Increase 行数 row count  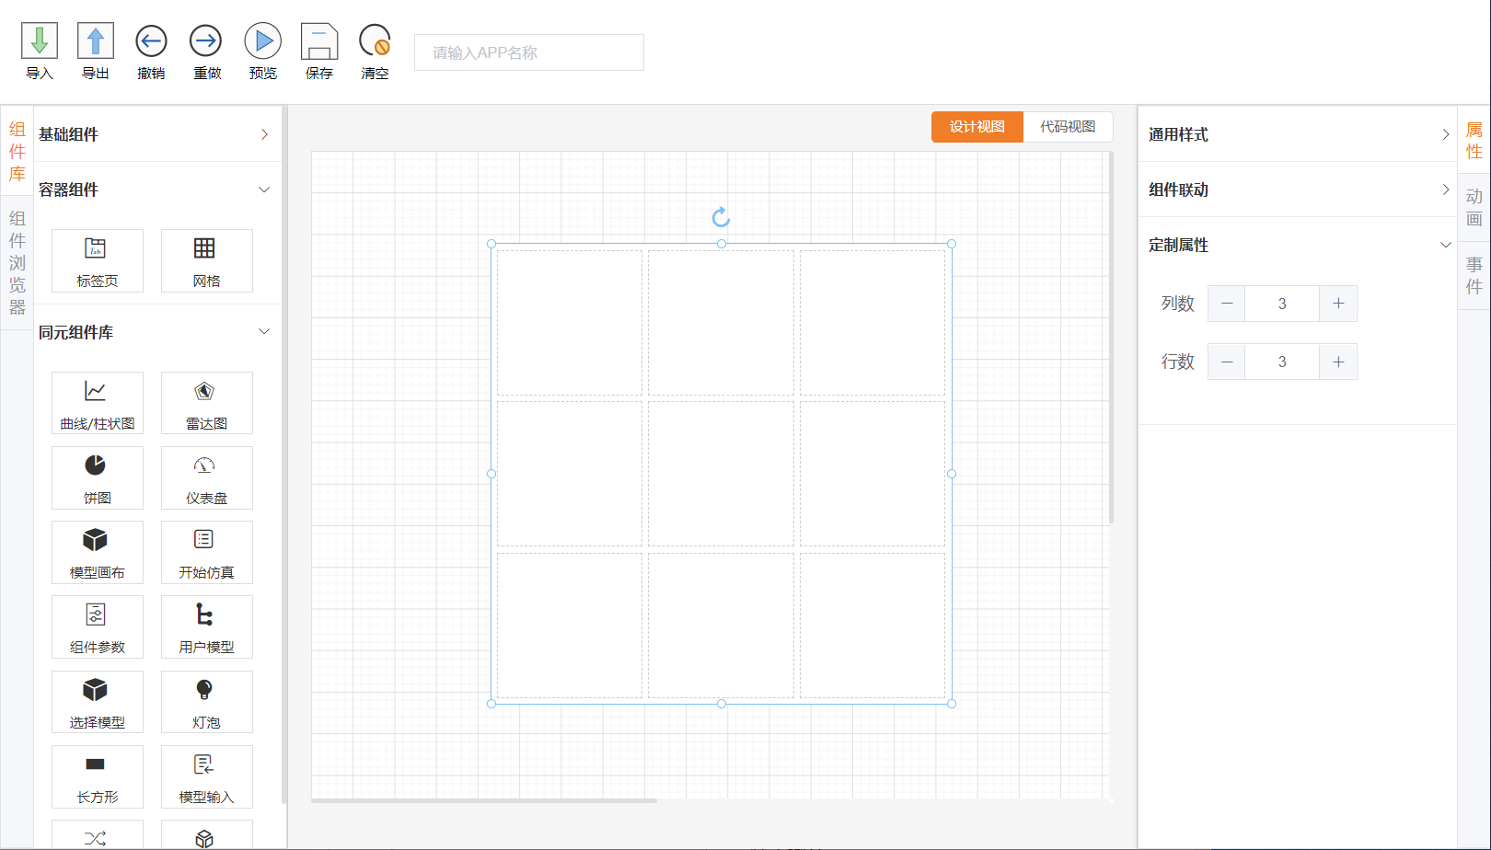click(1338, 362)
